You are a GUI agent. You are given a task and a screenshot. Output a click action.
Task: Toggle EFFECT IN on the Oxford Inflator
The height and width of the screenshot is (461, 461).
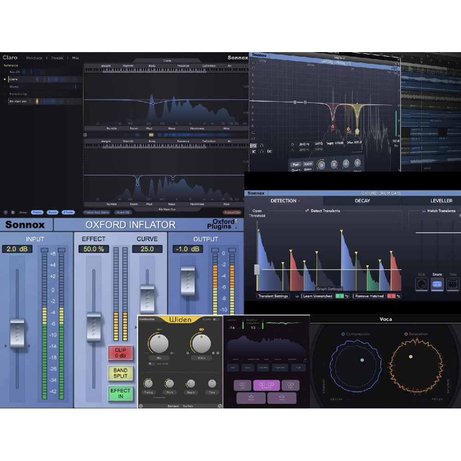pyautogui.click(x=120, y=393)
